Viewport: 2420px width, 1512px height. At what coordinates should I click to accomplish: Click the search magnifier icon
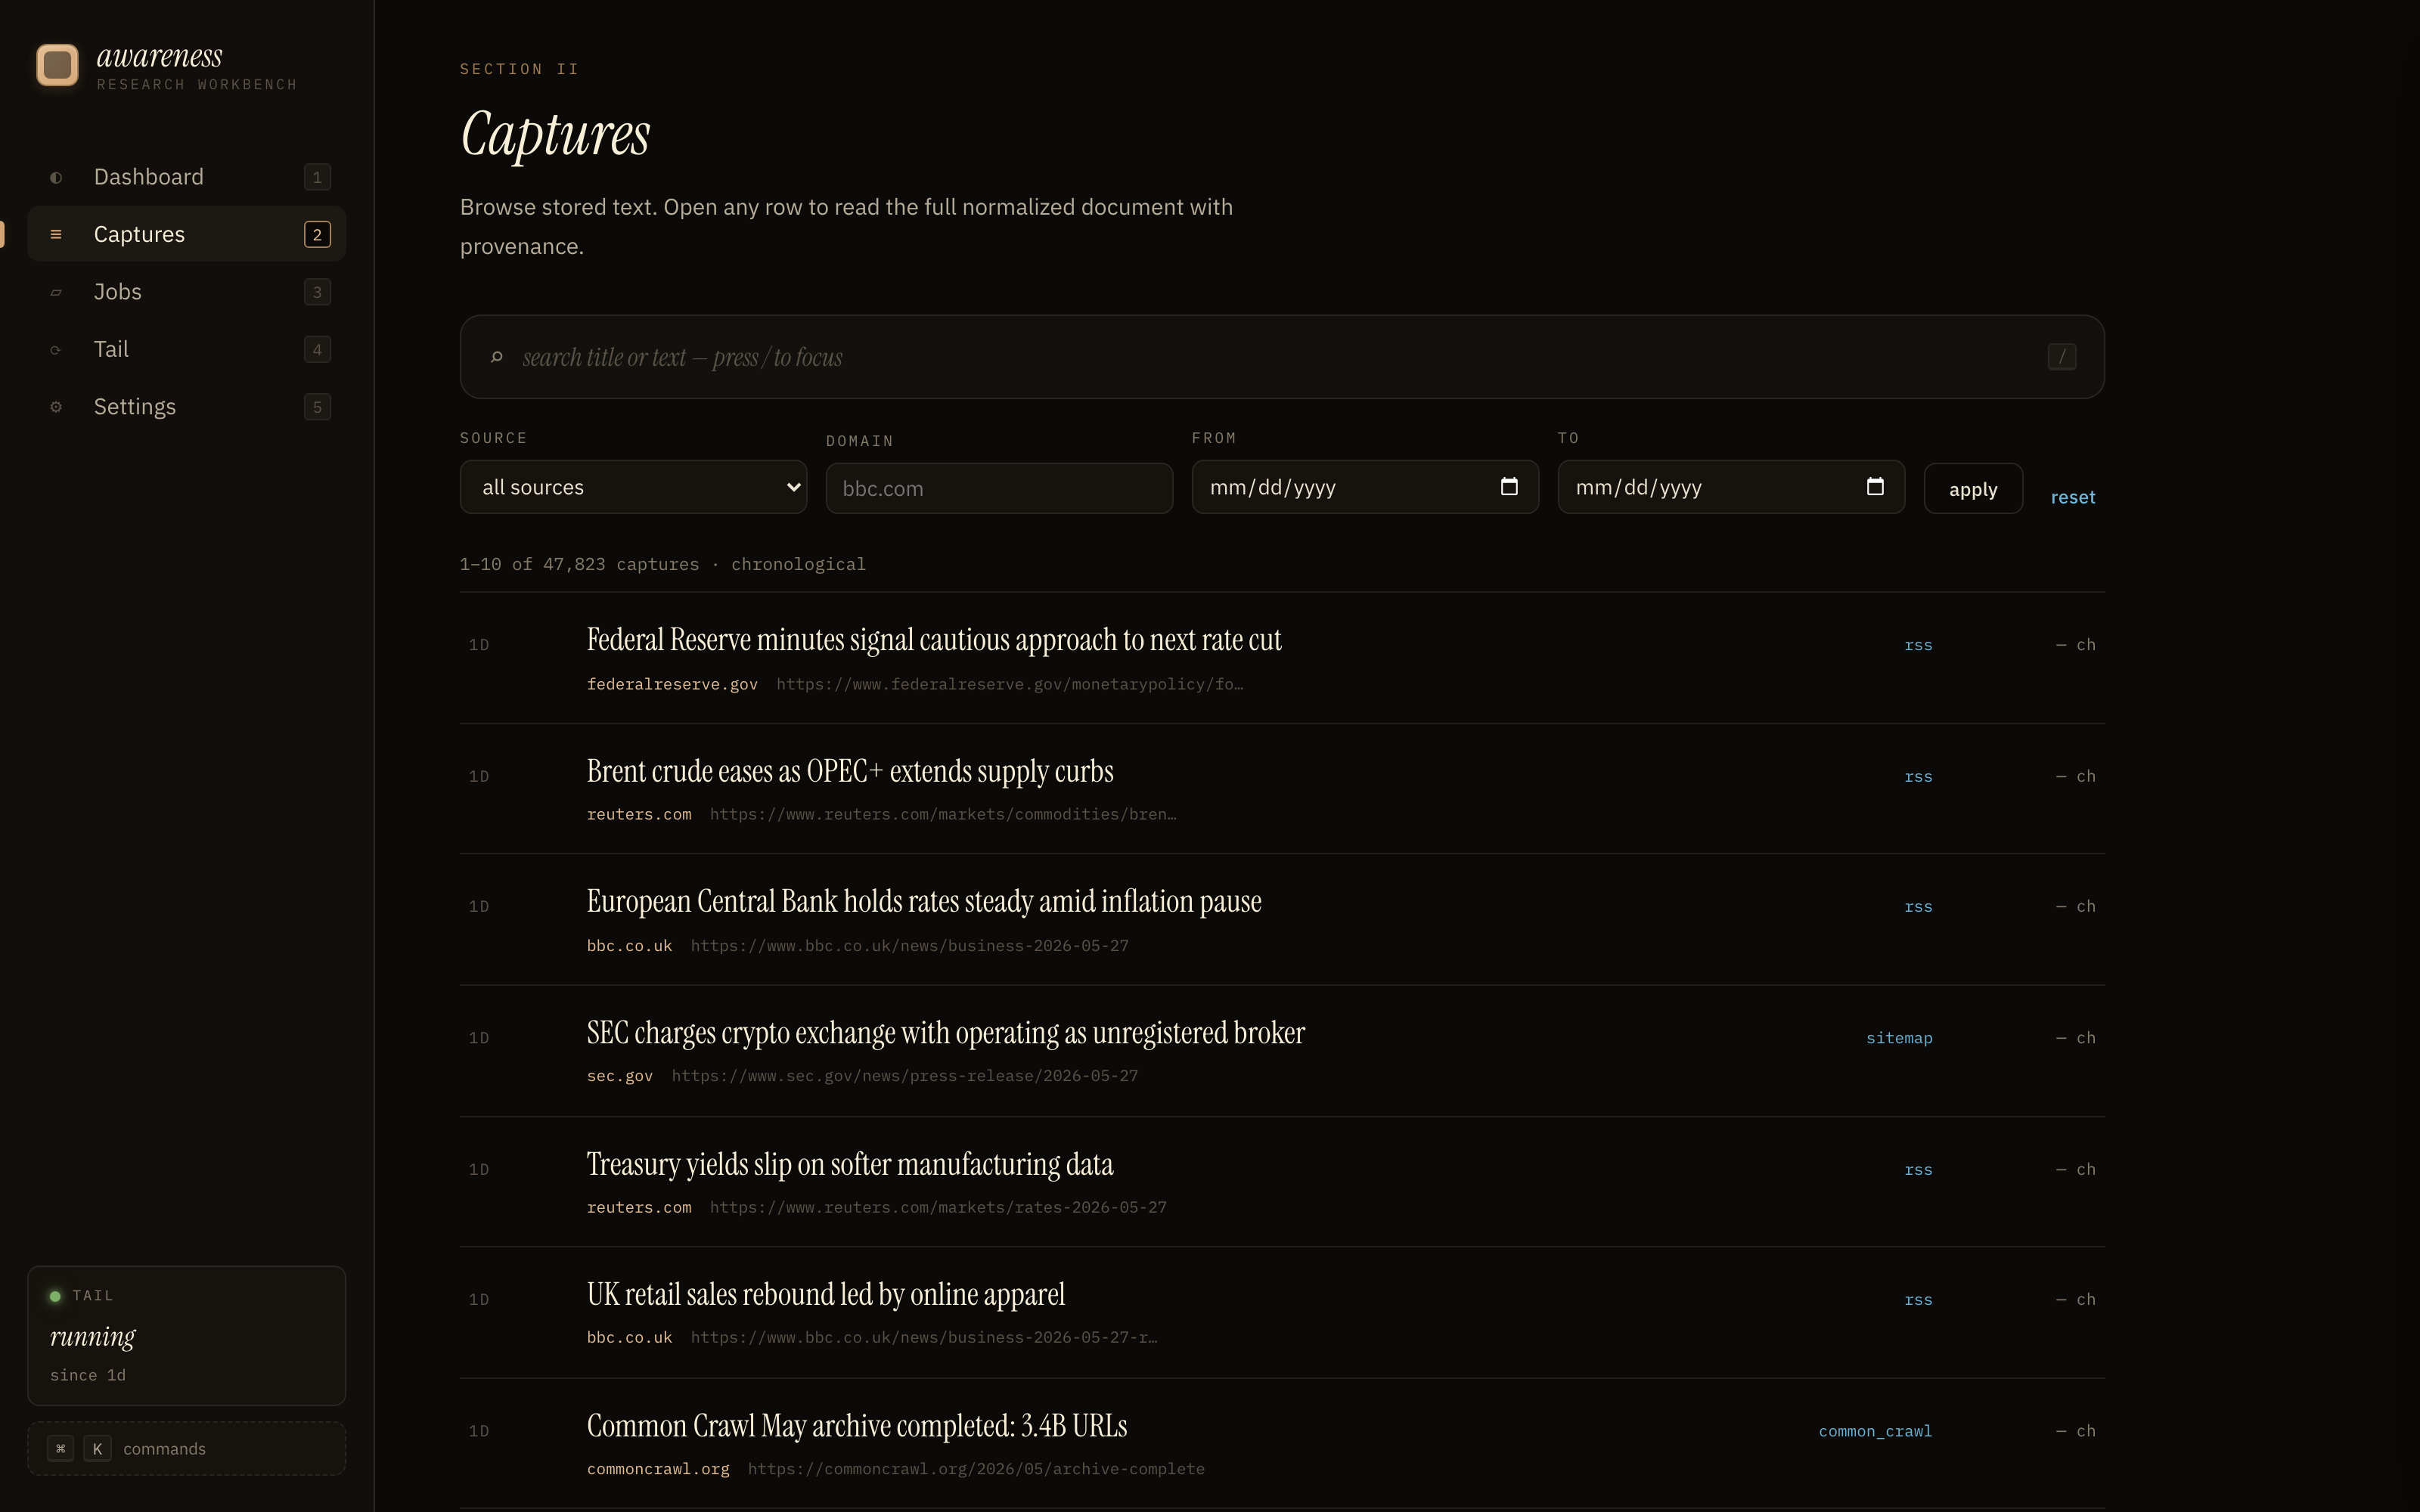(x=497, y=357)
